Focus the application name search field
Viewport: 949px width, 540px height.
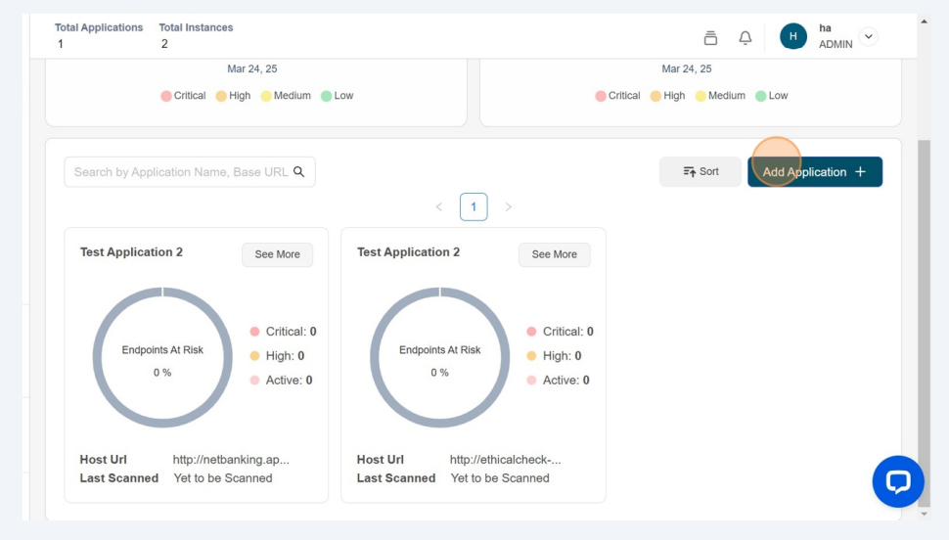point(180,172)
